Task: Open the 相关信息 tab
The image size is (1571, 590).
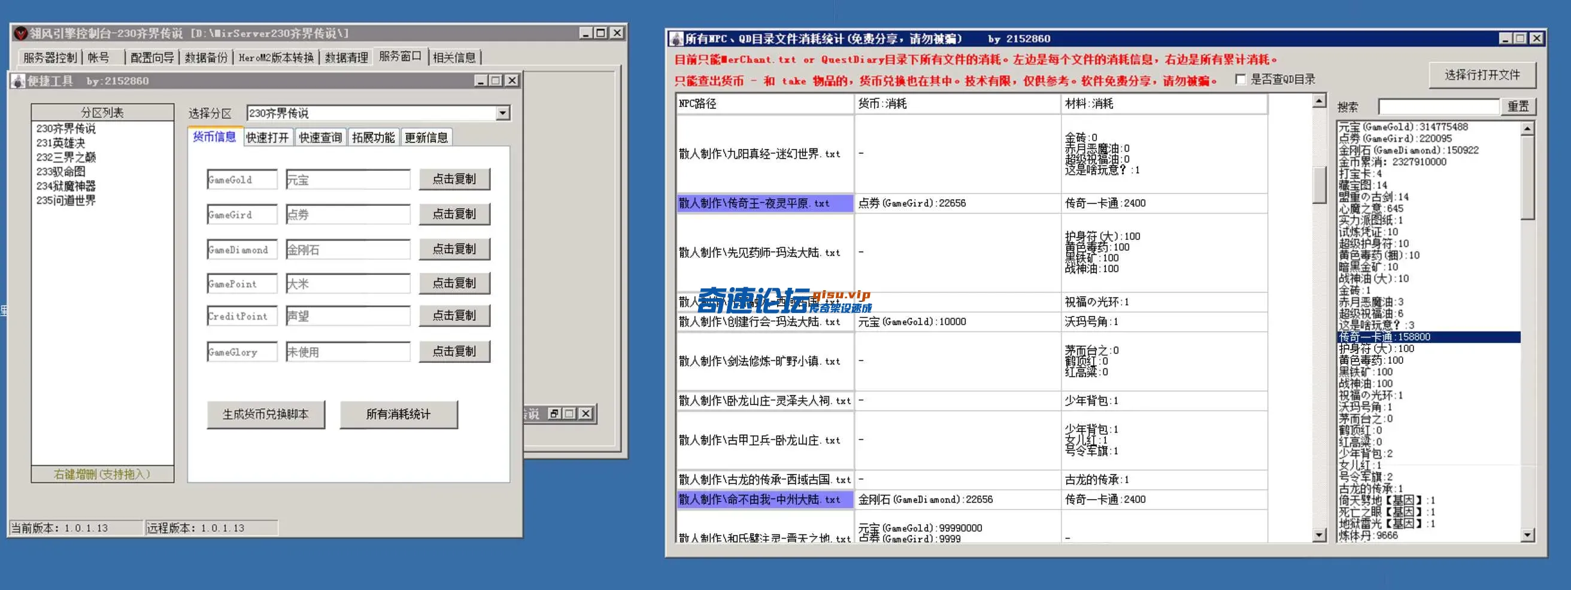Action: tap(454, 57)
